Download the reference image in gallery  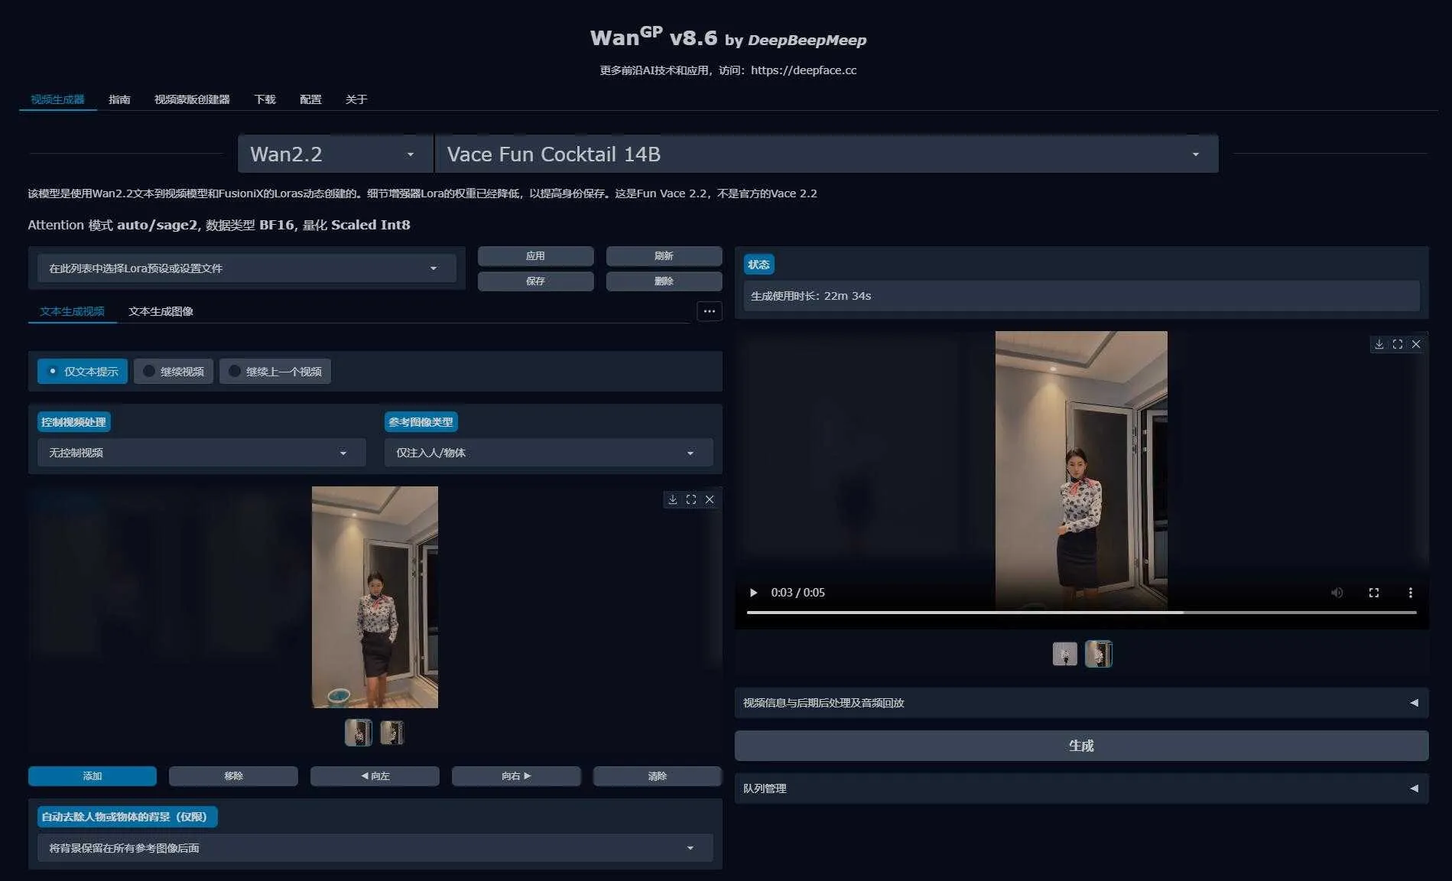click(x=672, y=499)
